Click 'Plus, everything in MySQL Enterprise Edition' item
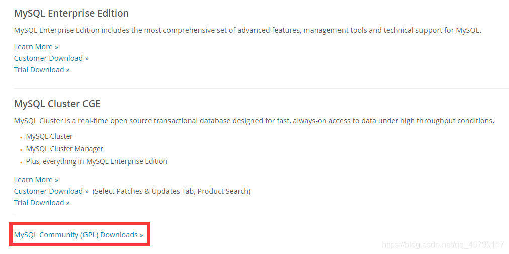The width and height of the screenshot is (509, 254). click(x=97, y=161)
